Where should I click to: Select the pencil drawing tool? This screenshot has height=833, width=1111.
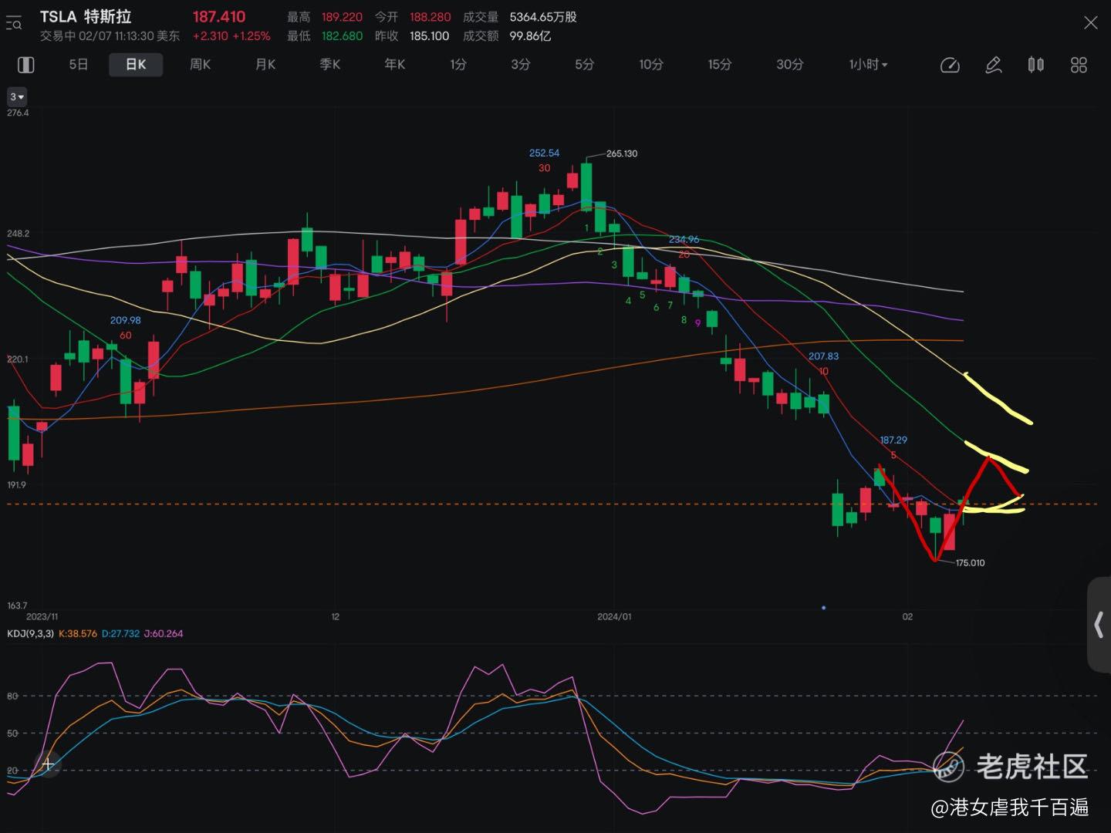994,66
